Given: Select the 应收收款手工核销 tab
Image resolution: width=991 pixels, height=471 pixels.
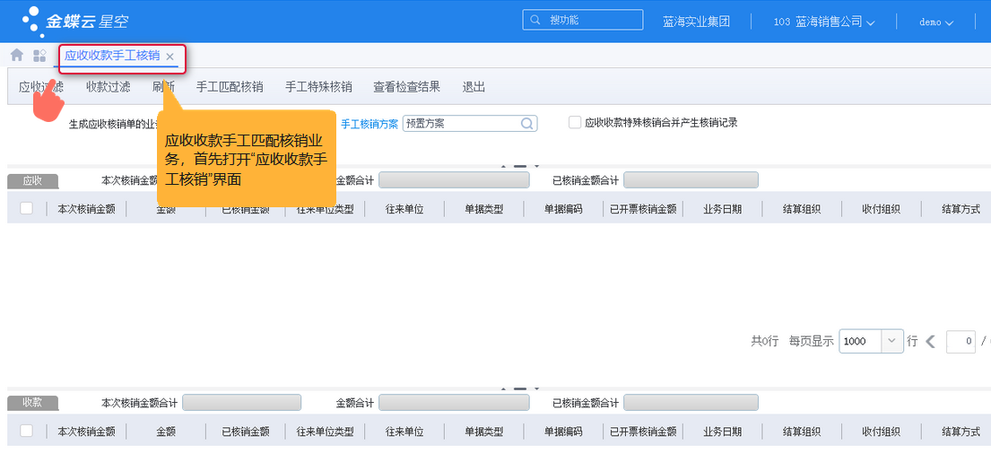Looking at the screenshot, I should coord(112,56).
